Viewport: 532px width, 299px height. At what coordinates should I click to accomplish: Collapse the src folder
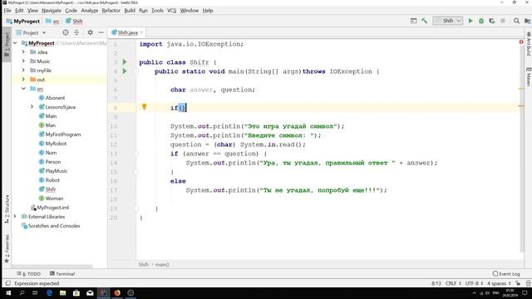(23, 89)
